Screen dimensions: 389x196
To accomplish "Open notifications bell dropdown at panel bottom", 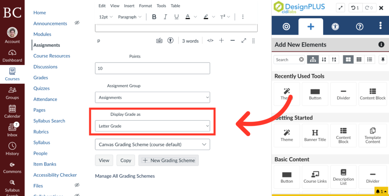I will [x=381, y=191].
